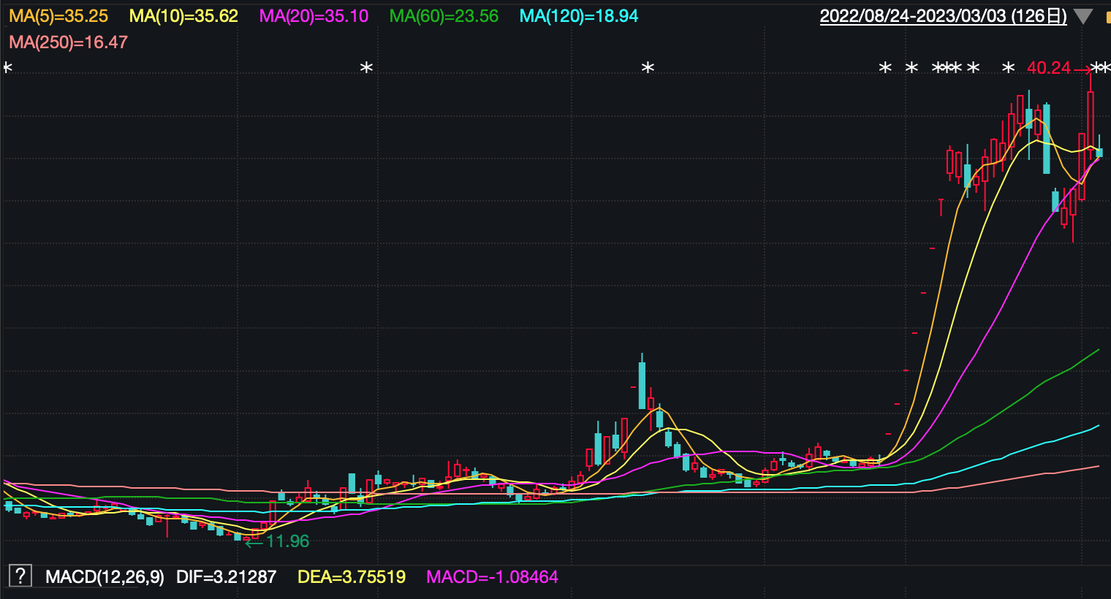1111x599 pixels.
Task: Click the MA(60)=23.56 green label
Action: click(444, 16)
